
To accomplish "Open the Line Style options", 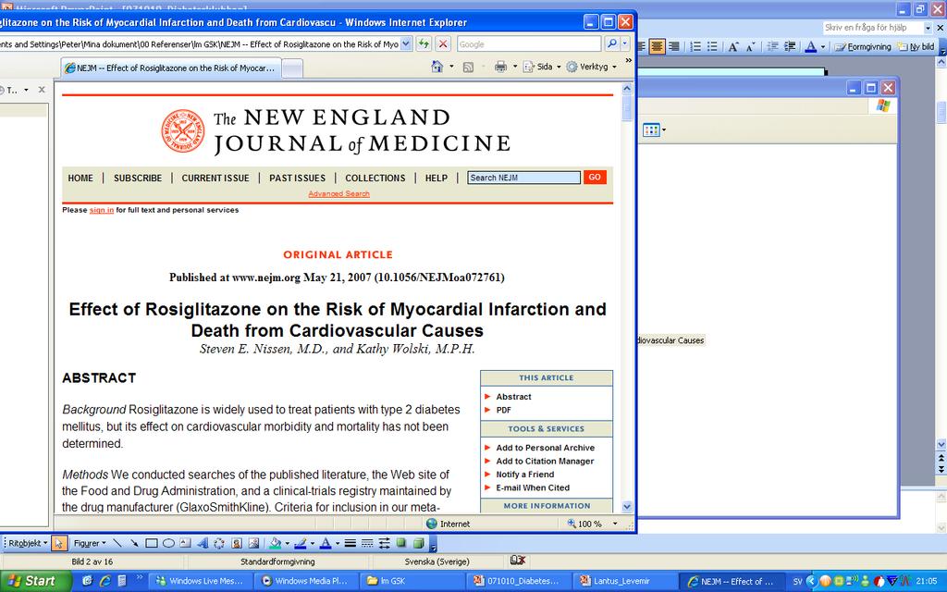I will (350, 543).
